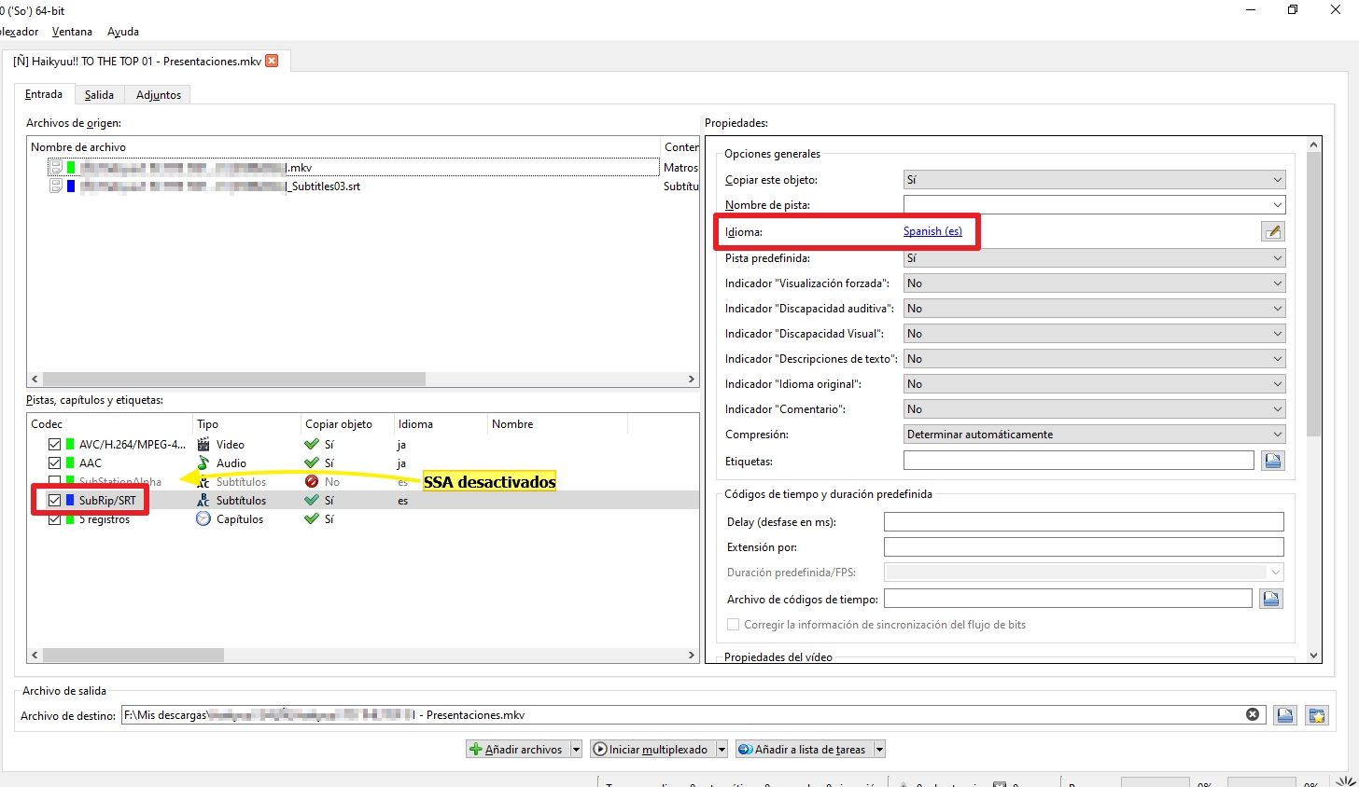Image resolution: width=1359 pixels, height=787 pixels.
Task: Expand arrow next to Añadir a lista de tareas
Action: 878,750
